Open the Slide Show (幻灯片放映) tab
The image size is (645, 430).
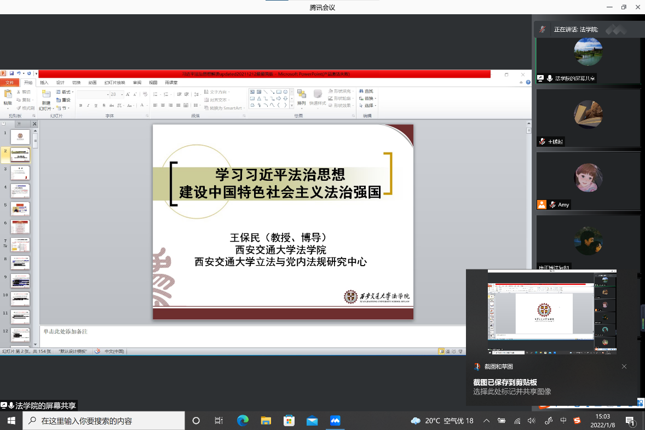[115, 83]
